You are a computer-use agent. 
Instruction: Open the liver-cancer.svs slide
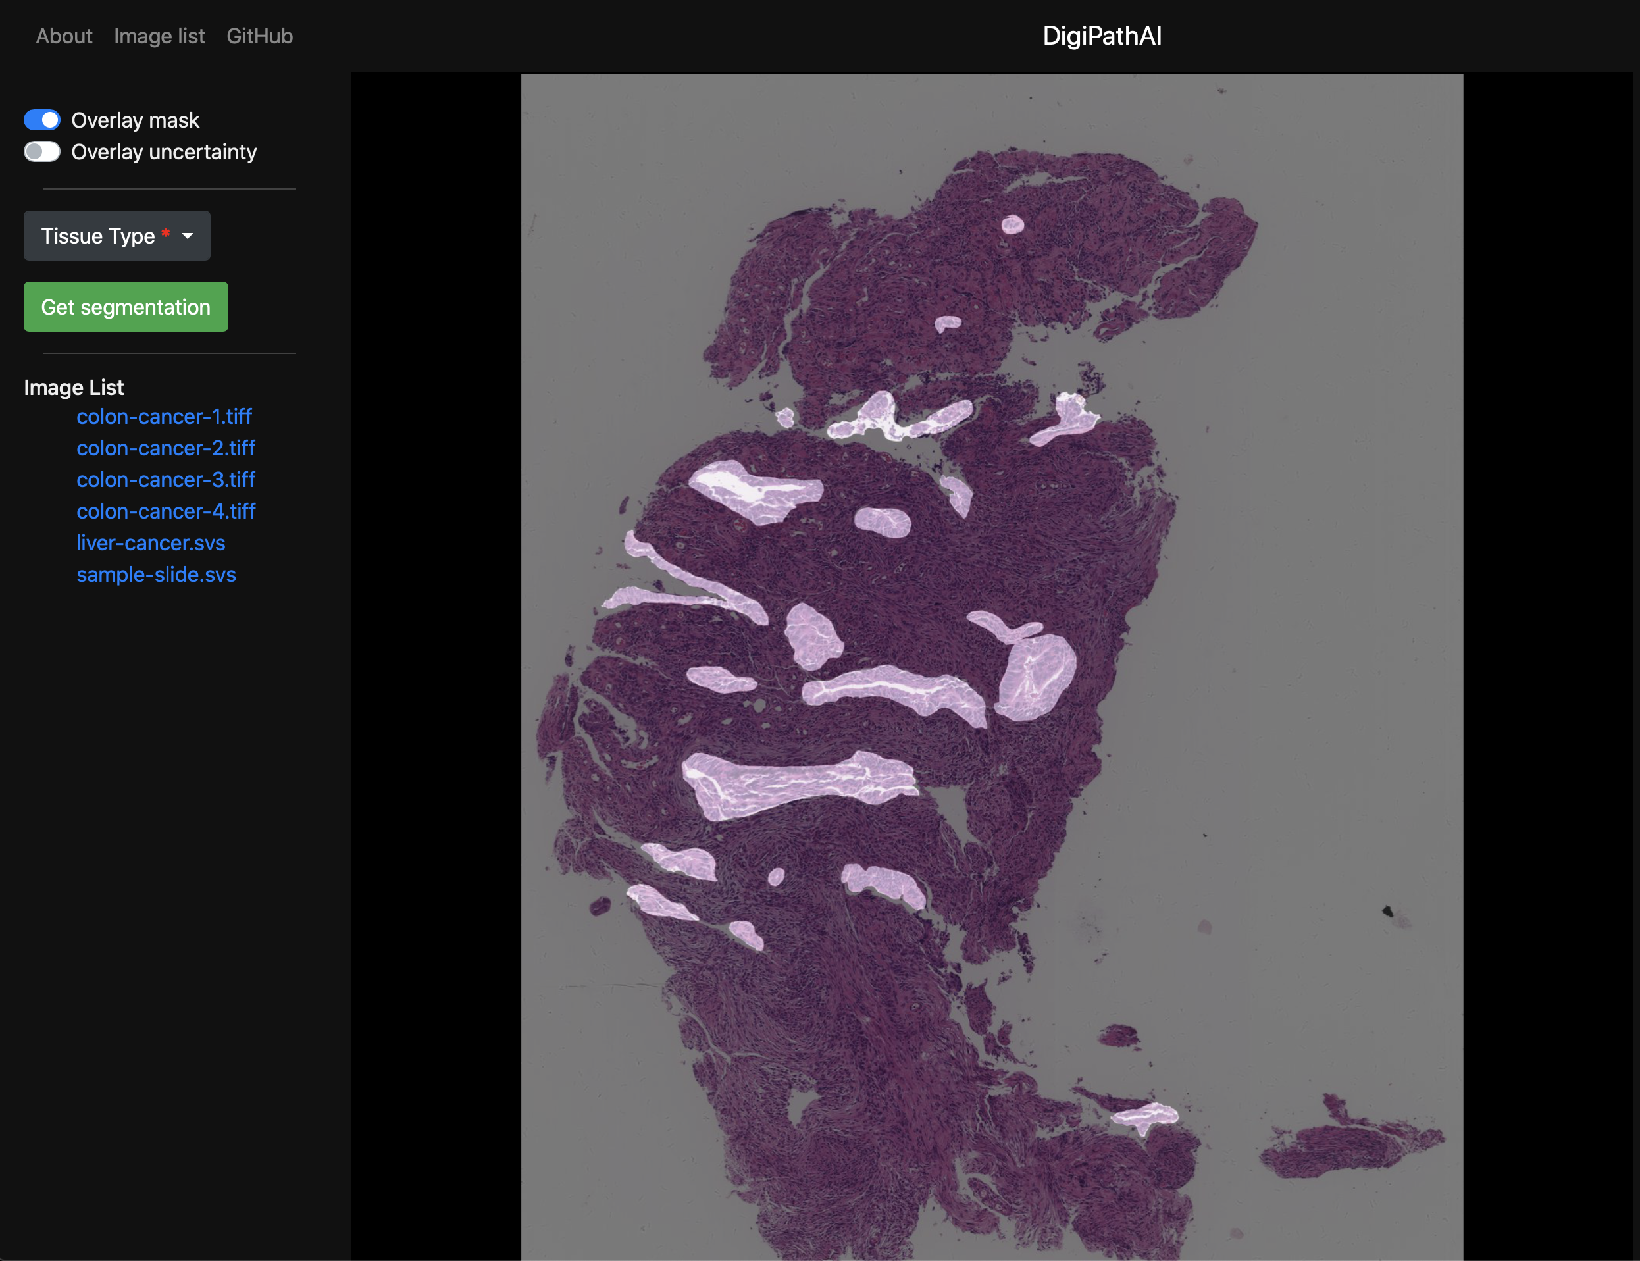pyautogui.click(x=151, y=543)
